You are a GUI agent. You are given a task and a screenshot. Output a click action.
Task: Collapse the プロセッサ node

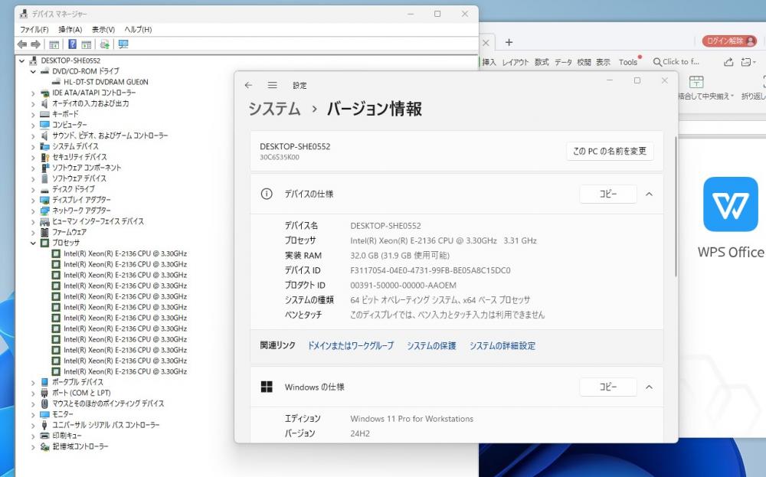(x=33, y=243)
